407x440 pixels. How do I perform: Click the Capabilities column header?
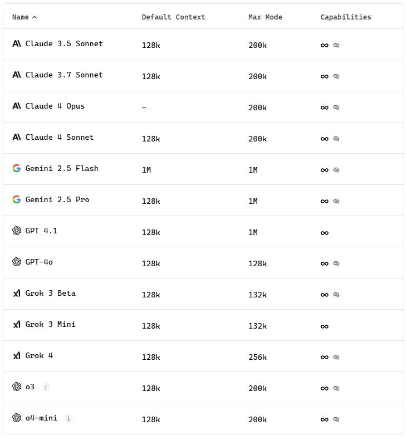click(346, 17)
